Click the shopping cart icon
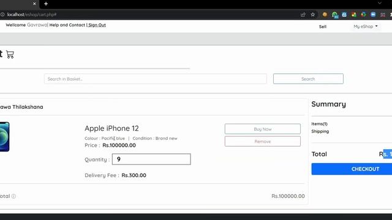The image size is (392, 220). [10, 54]
